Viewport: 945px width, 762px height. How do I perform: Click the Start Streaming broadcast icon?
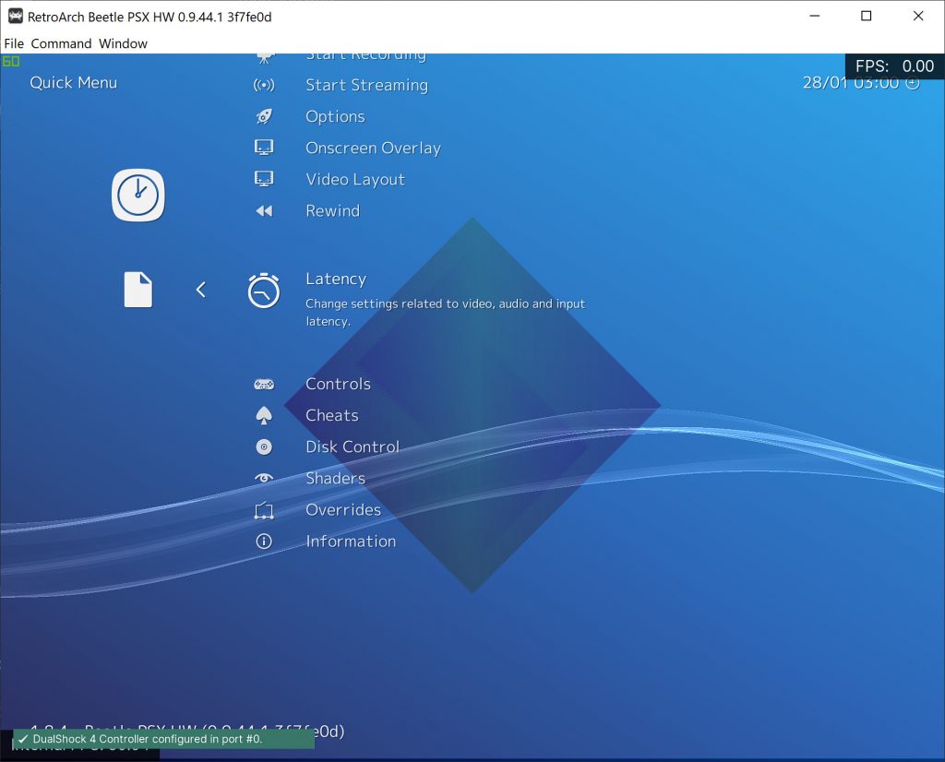point(264,85)
